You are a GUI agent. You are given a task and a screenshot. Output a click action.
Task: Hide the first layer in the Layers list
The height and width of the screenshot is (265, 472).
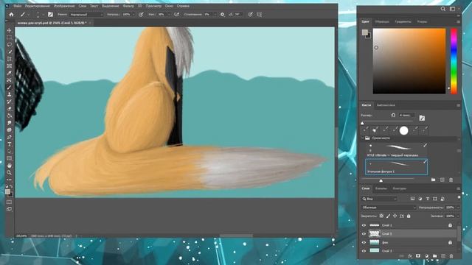(364, 225)
